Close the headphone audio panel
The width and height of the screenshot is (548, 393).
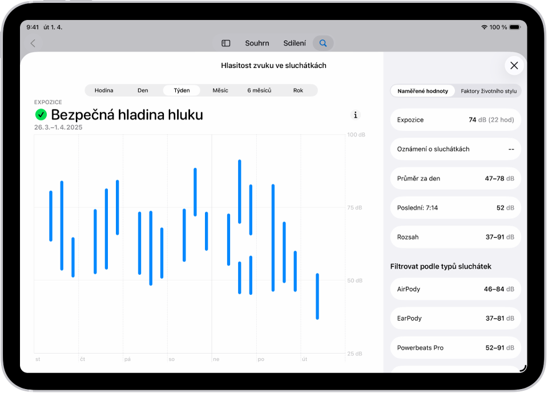[x=514, y=66]
